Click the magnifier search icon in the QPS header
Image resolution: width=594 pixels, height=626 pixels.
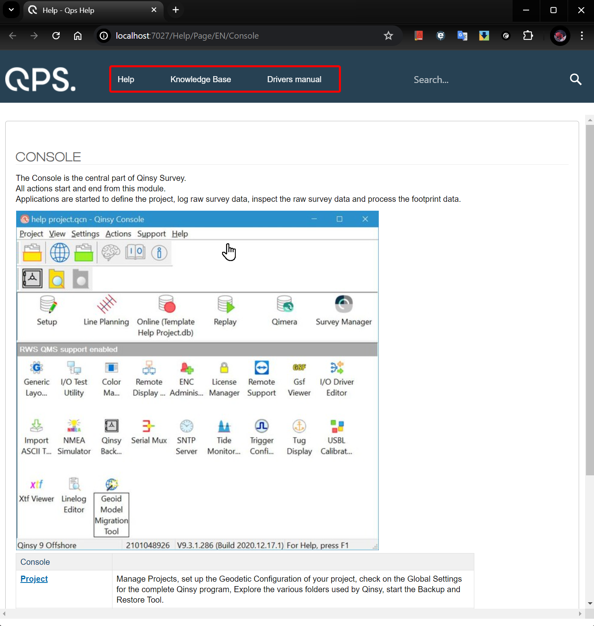(x=576, y=79)
